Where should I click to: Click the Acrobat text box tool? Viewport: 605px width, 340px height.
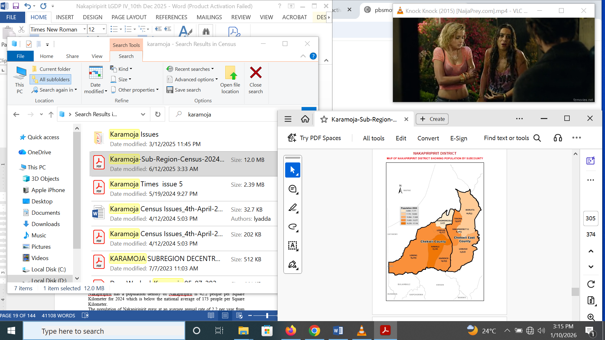click(293, 246)
